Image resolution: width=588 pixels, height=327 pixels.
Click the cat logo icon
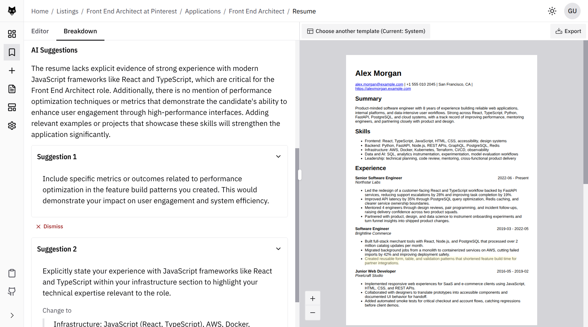12,11
